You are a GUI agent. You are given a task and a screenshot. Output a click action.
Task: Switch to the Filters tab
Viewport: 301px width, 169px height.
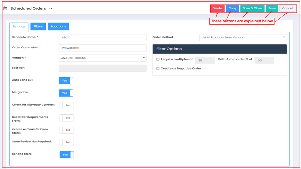38,27
